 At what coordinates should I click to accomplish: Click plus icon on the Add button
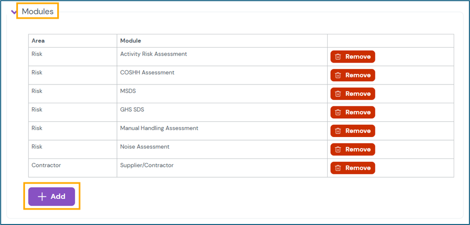pyautogui.click(x=42, y=197)
